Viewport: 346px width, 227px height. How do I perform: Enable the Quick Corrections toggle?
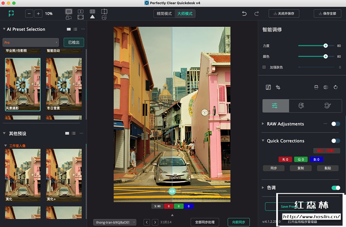pos(336,141)
